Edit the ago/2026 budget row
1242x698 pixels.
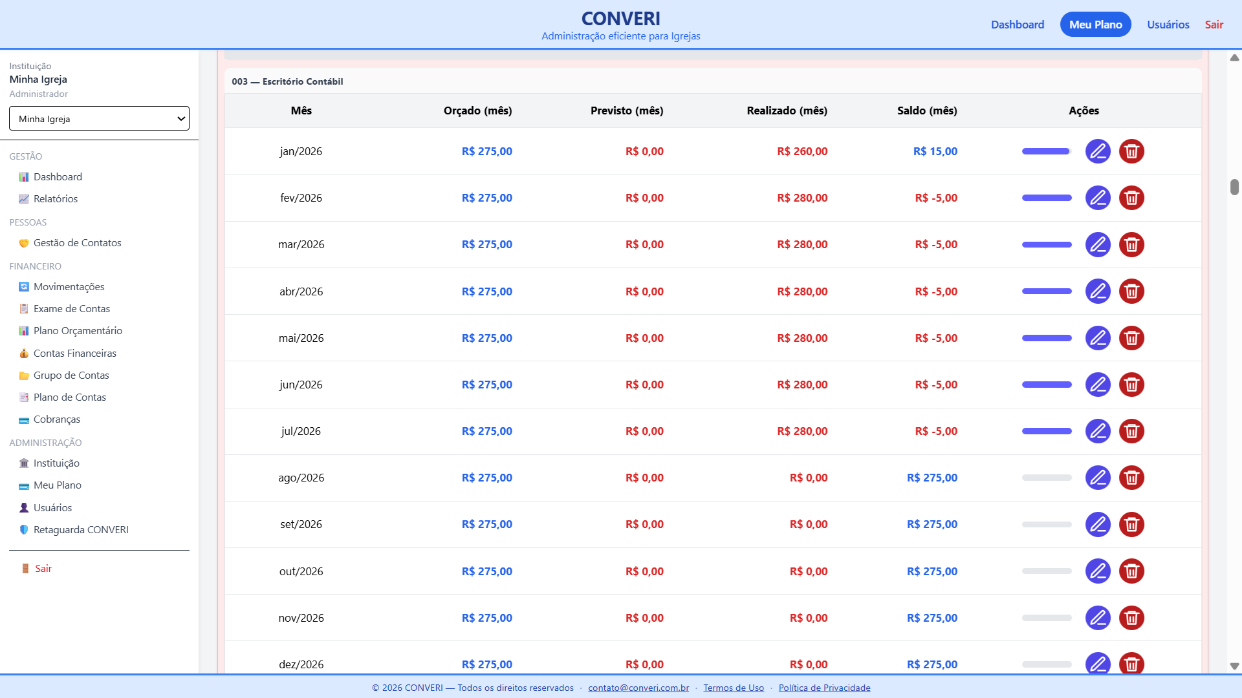pyautogui.click(x=1098, y=478)
